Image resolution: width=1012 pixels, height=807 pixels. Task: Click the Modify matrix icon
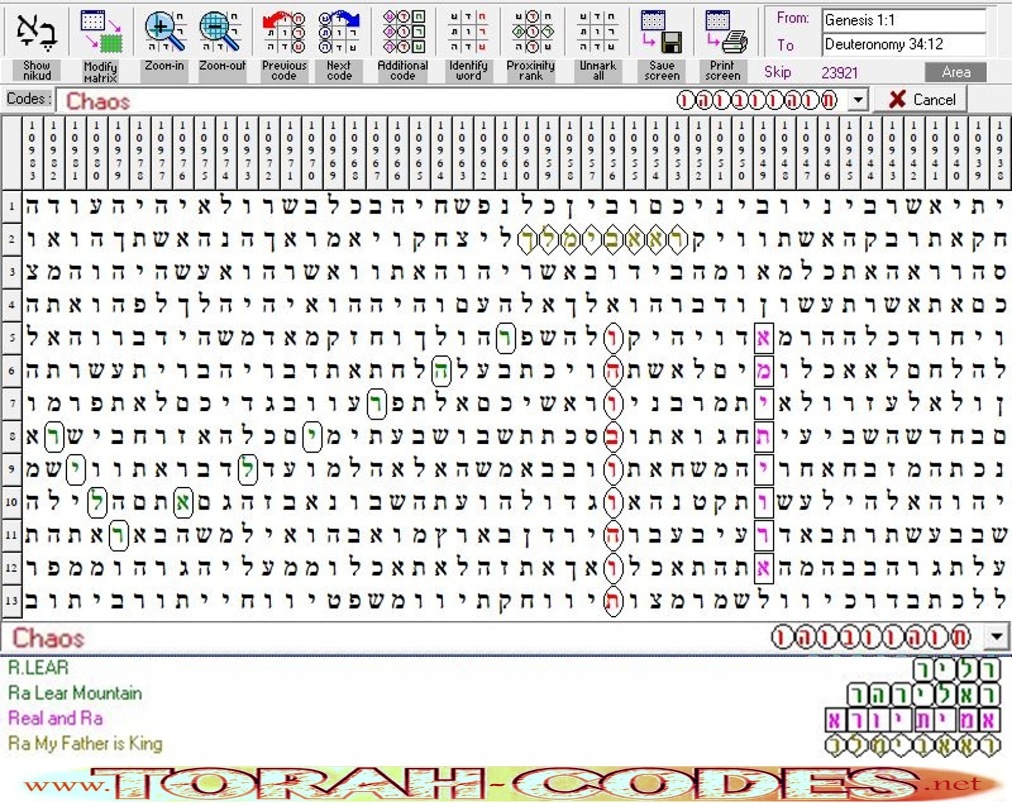[x=101, y=31]
